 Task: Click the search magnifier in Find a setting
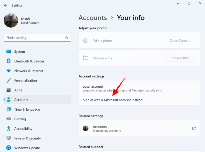pos(67,38)
